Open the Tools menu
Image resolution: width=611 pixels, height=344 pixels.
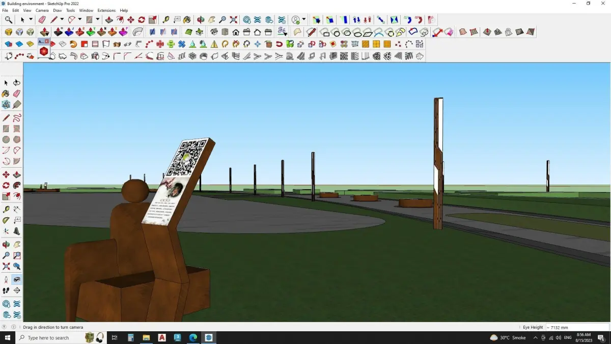pyautogui.click(x=70, y=10)
